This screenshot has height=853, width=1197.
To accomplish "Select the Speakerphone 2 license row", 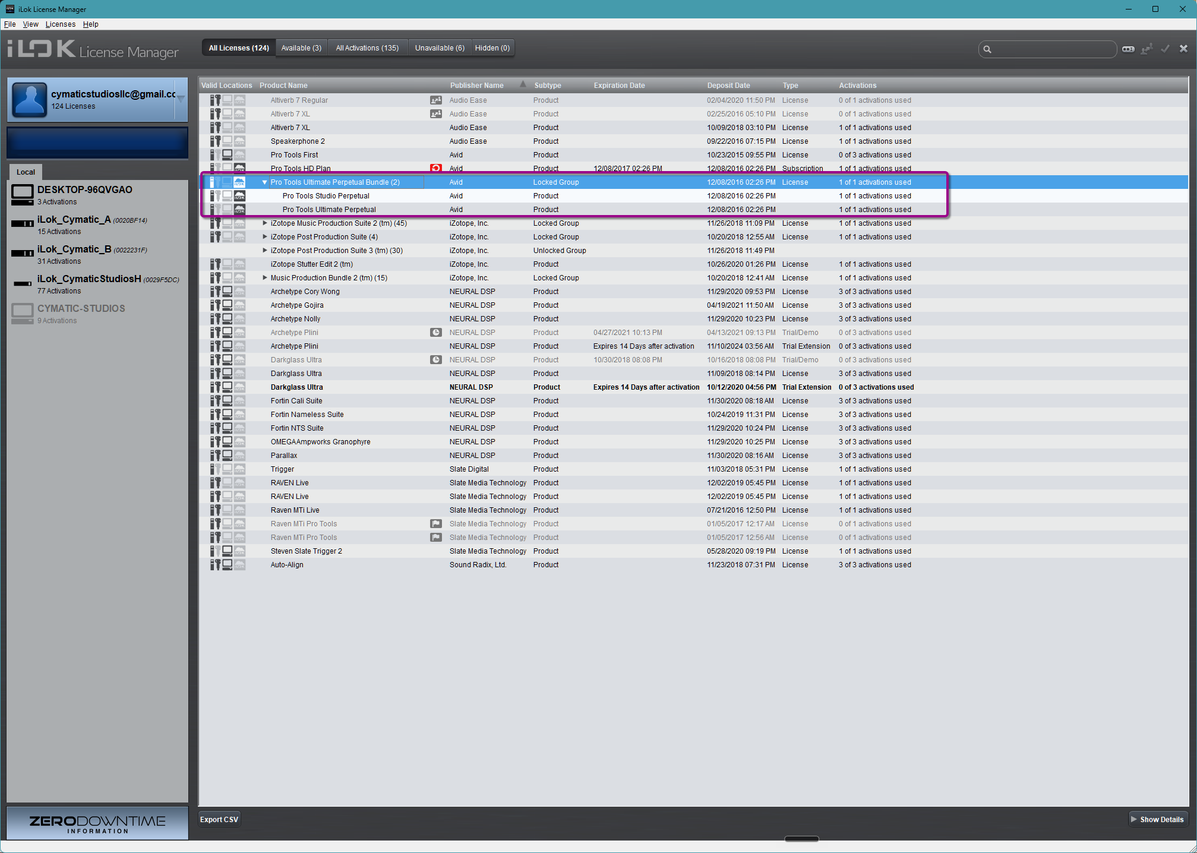I will click(x=693, y=141).
